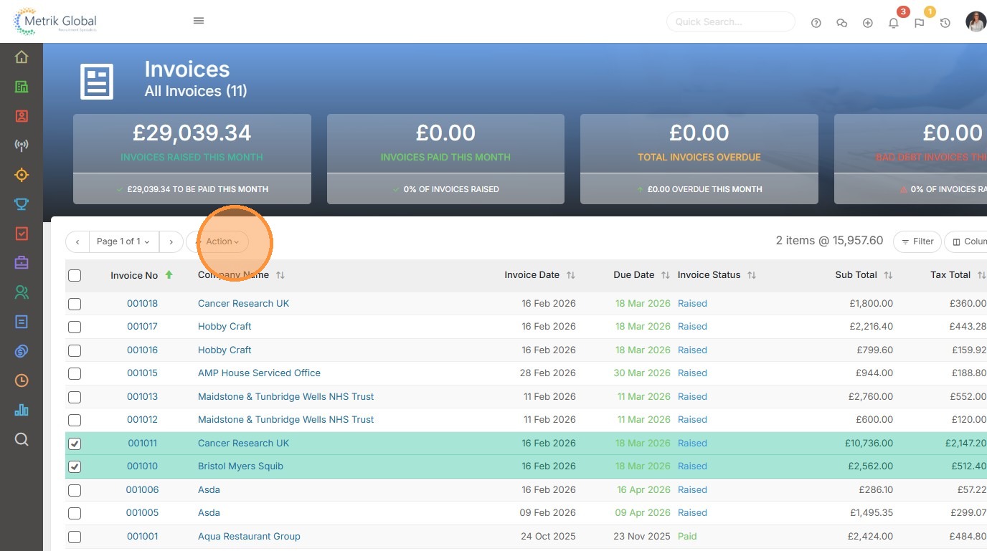Open Cancer Research UK link for invoice 001011
987x551 pixels.
click(x=243, y=443)
